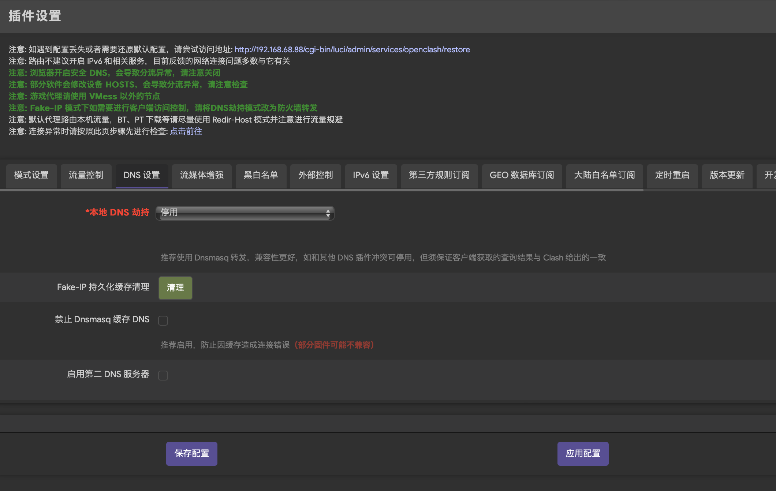
Task: Click the 插件设置 heading
Action: point(35,16)
